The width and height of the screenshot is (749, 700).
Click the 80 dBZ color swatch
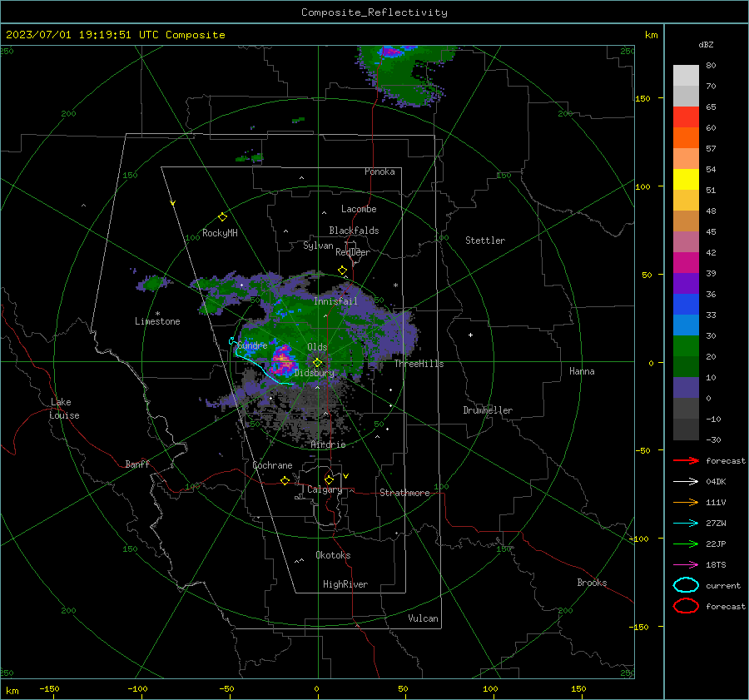coord(686,75)
